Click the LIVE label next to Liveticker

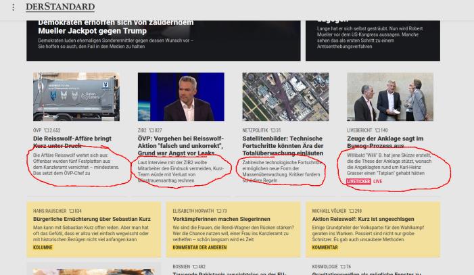pos(377,181)
